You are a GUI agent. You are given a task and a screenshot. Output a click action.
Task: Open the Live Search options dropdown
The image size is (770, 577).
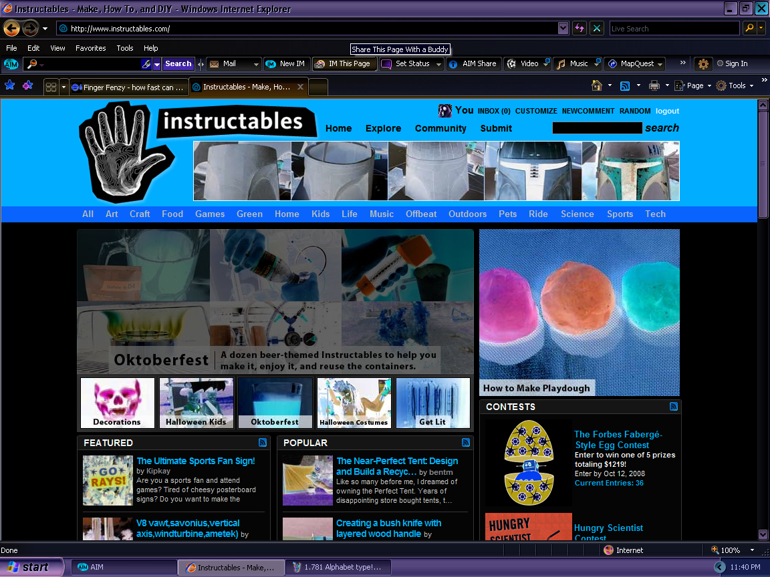[x=761, y=29]
